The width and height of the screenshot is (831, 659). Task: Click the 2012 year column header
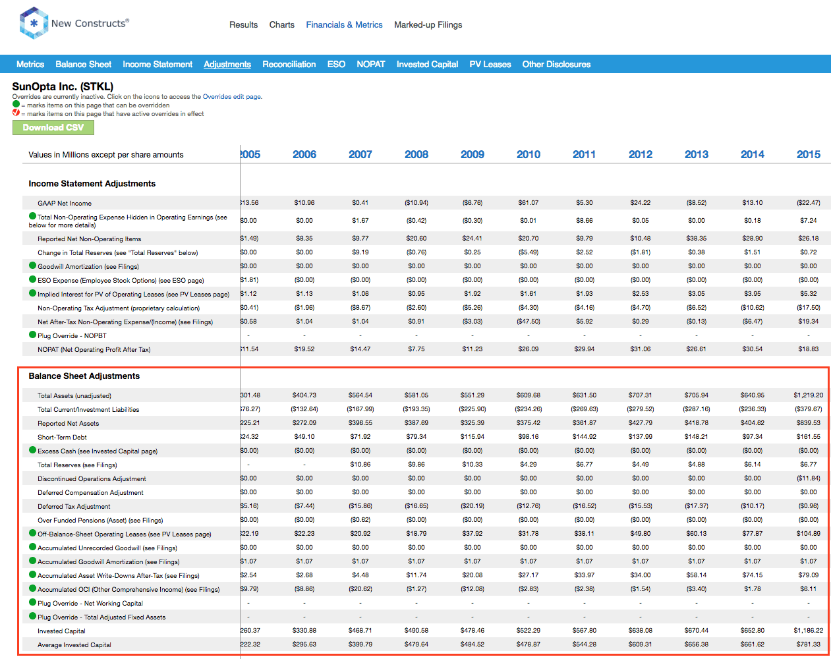641,154
